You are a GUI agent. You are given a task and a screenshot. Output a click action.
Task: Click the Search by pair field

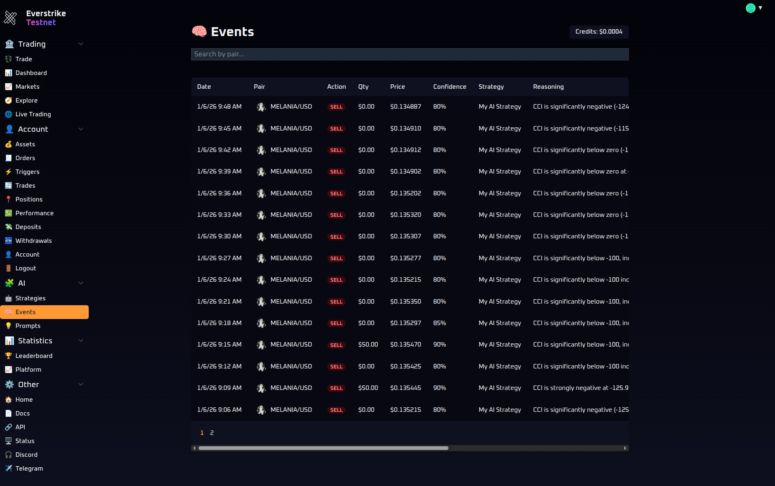[x=410, y=54]
